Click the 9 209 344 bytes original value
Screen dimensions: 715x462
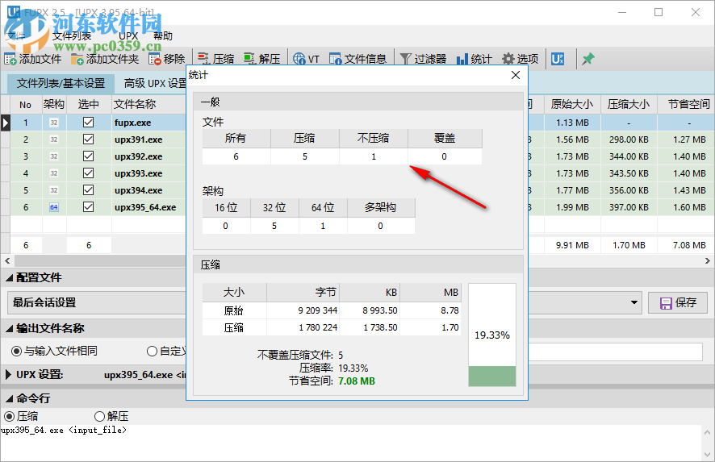(318, 310)
